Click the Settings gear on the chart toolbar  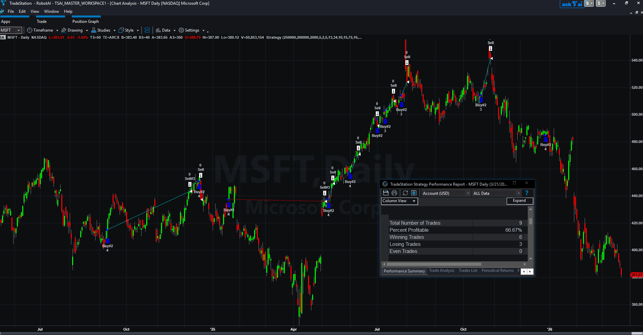click(x=181, y=30)
